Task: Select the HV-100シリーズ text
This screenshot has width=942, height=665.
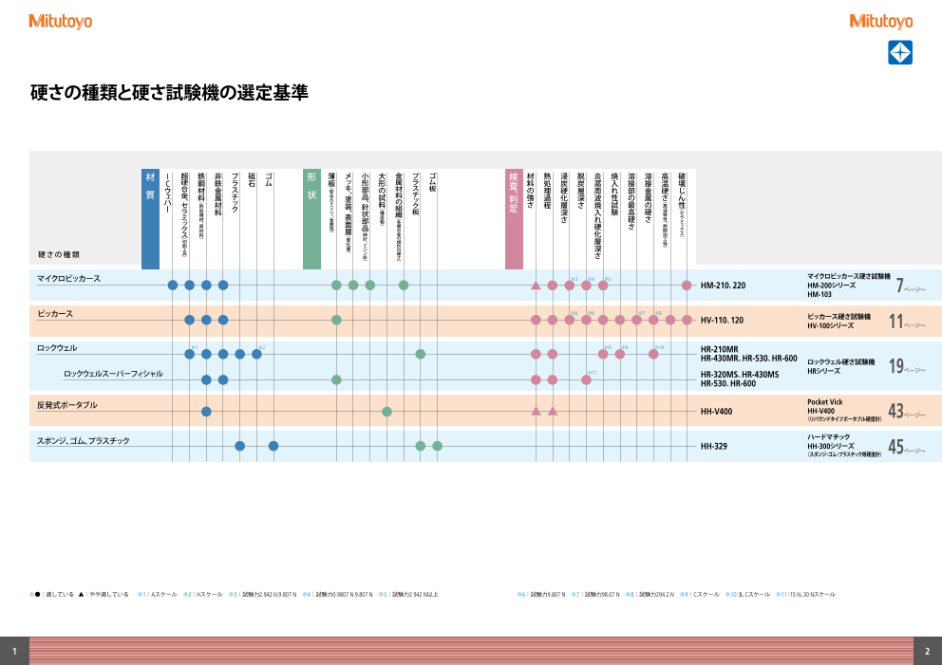Action: pos(830,325)
